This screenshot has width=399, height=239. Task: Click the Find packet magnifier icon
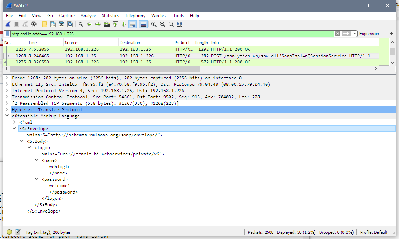tap(81, 25)
